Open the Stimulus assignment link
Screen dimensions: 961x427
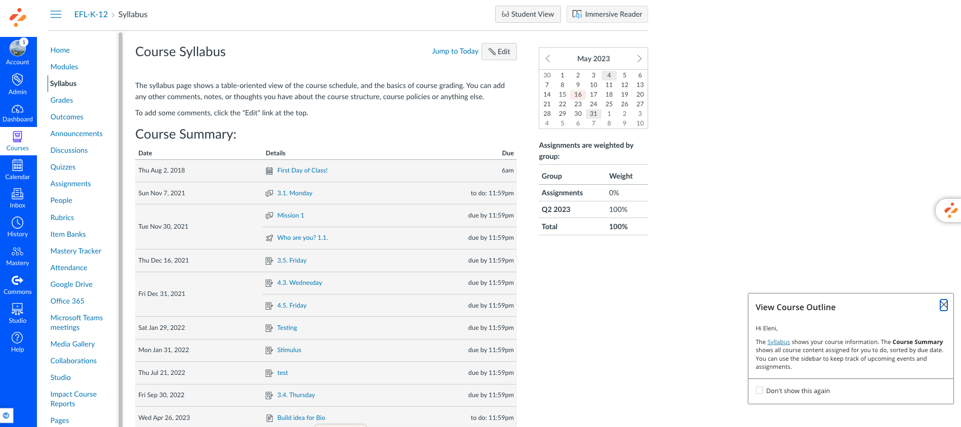click(x=289, y=350)
